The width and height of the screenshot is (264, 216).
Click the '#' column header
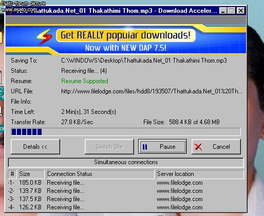[x=12, y=174]
